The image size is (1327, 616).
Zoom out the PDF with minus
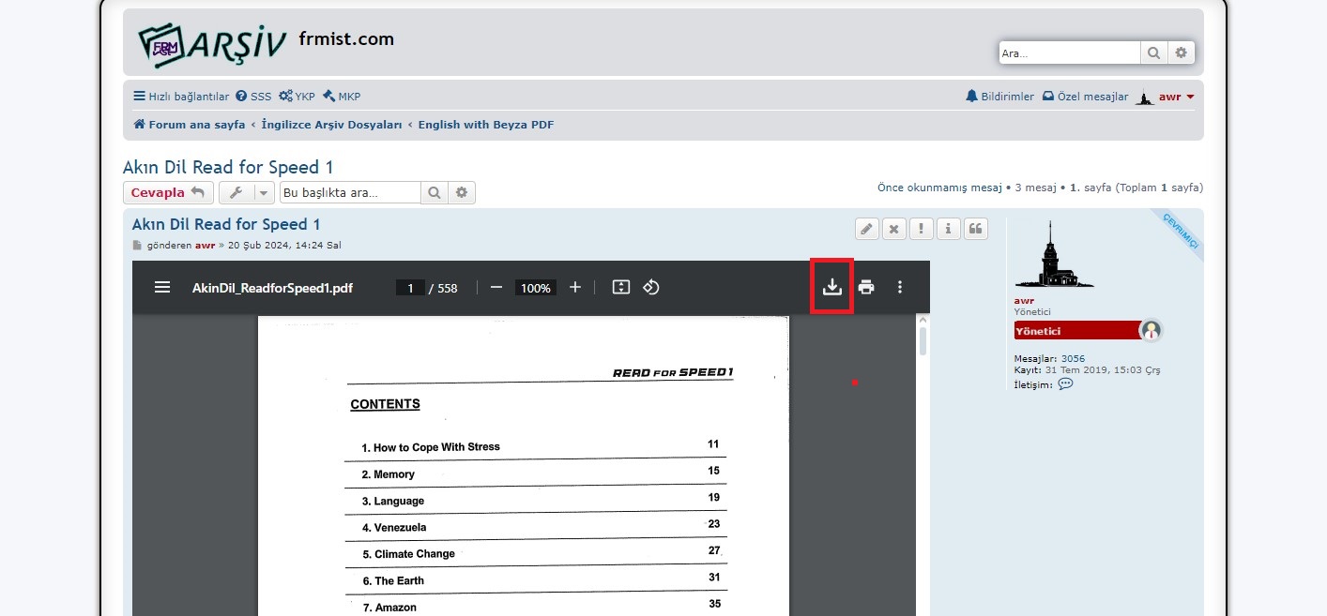496,287
